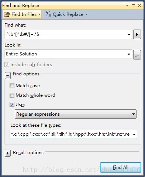This screenshot has height=177, width=145.
Task: Open the Regular expressions combo box
Action: 76,114
